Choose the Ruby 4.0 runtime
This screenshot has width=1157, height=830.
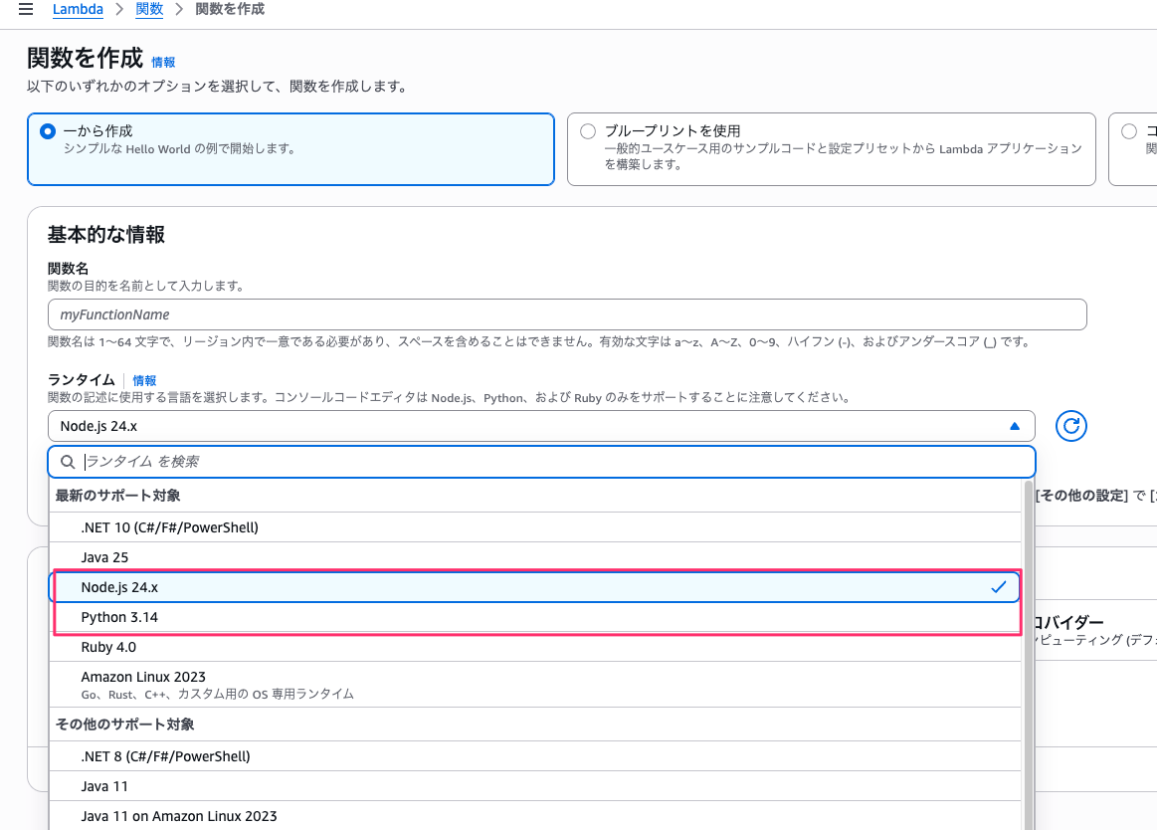tap(535, 647)
